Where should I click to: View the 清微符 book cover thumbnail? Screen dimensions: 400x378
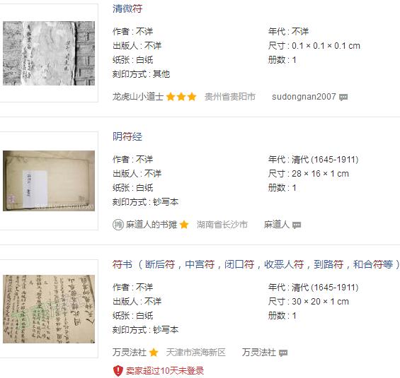49,53
